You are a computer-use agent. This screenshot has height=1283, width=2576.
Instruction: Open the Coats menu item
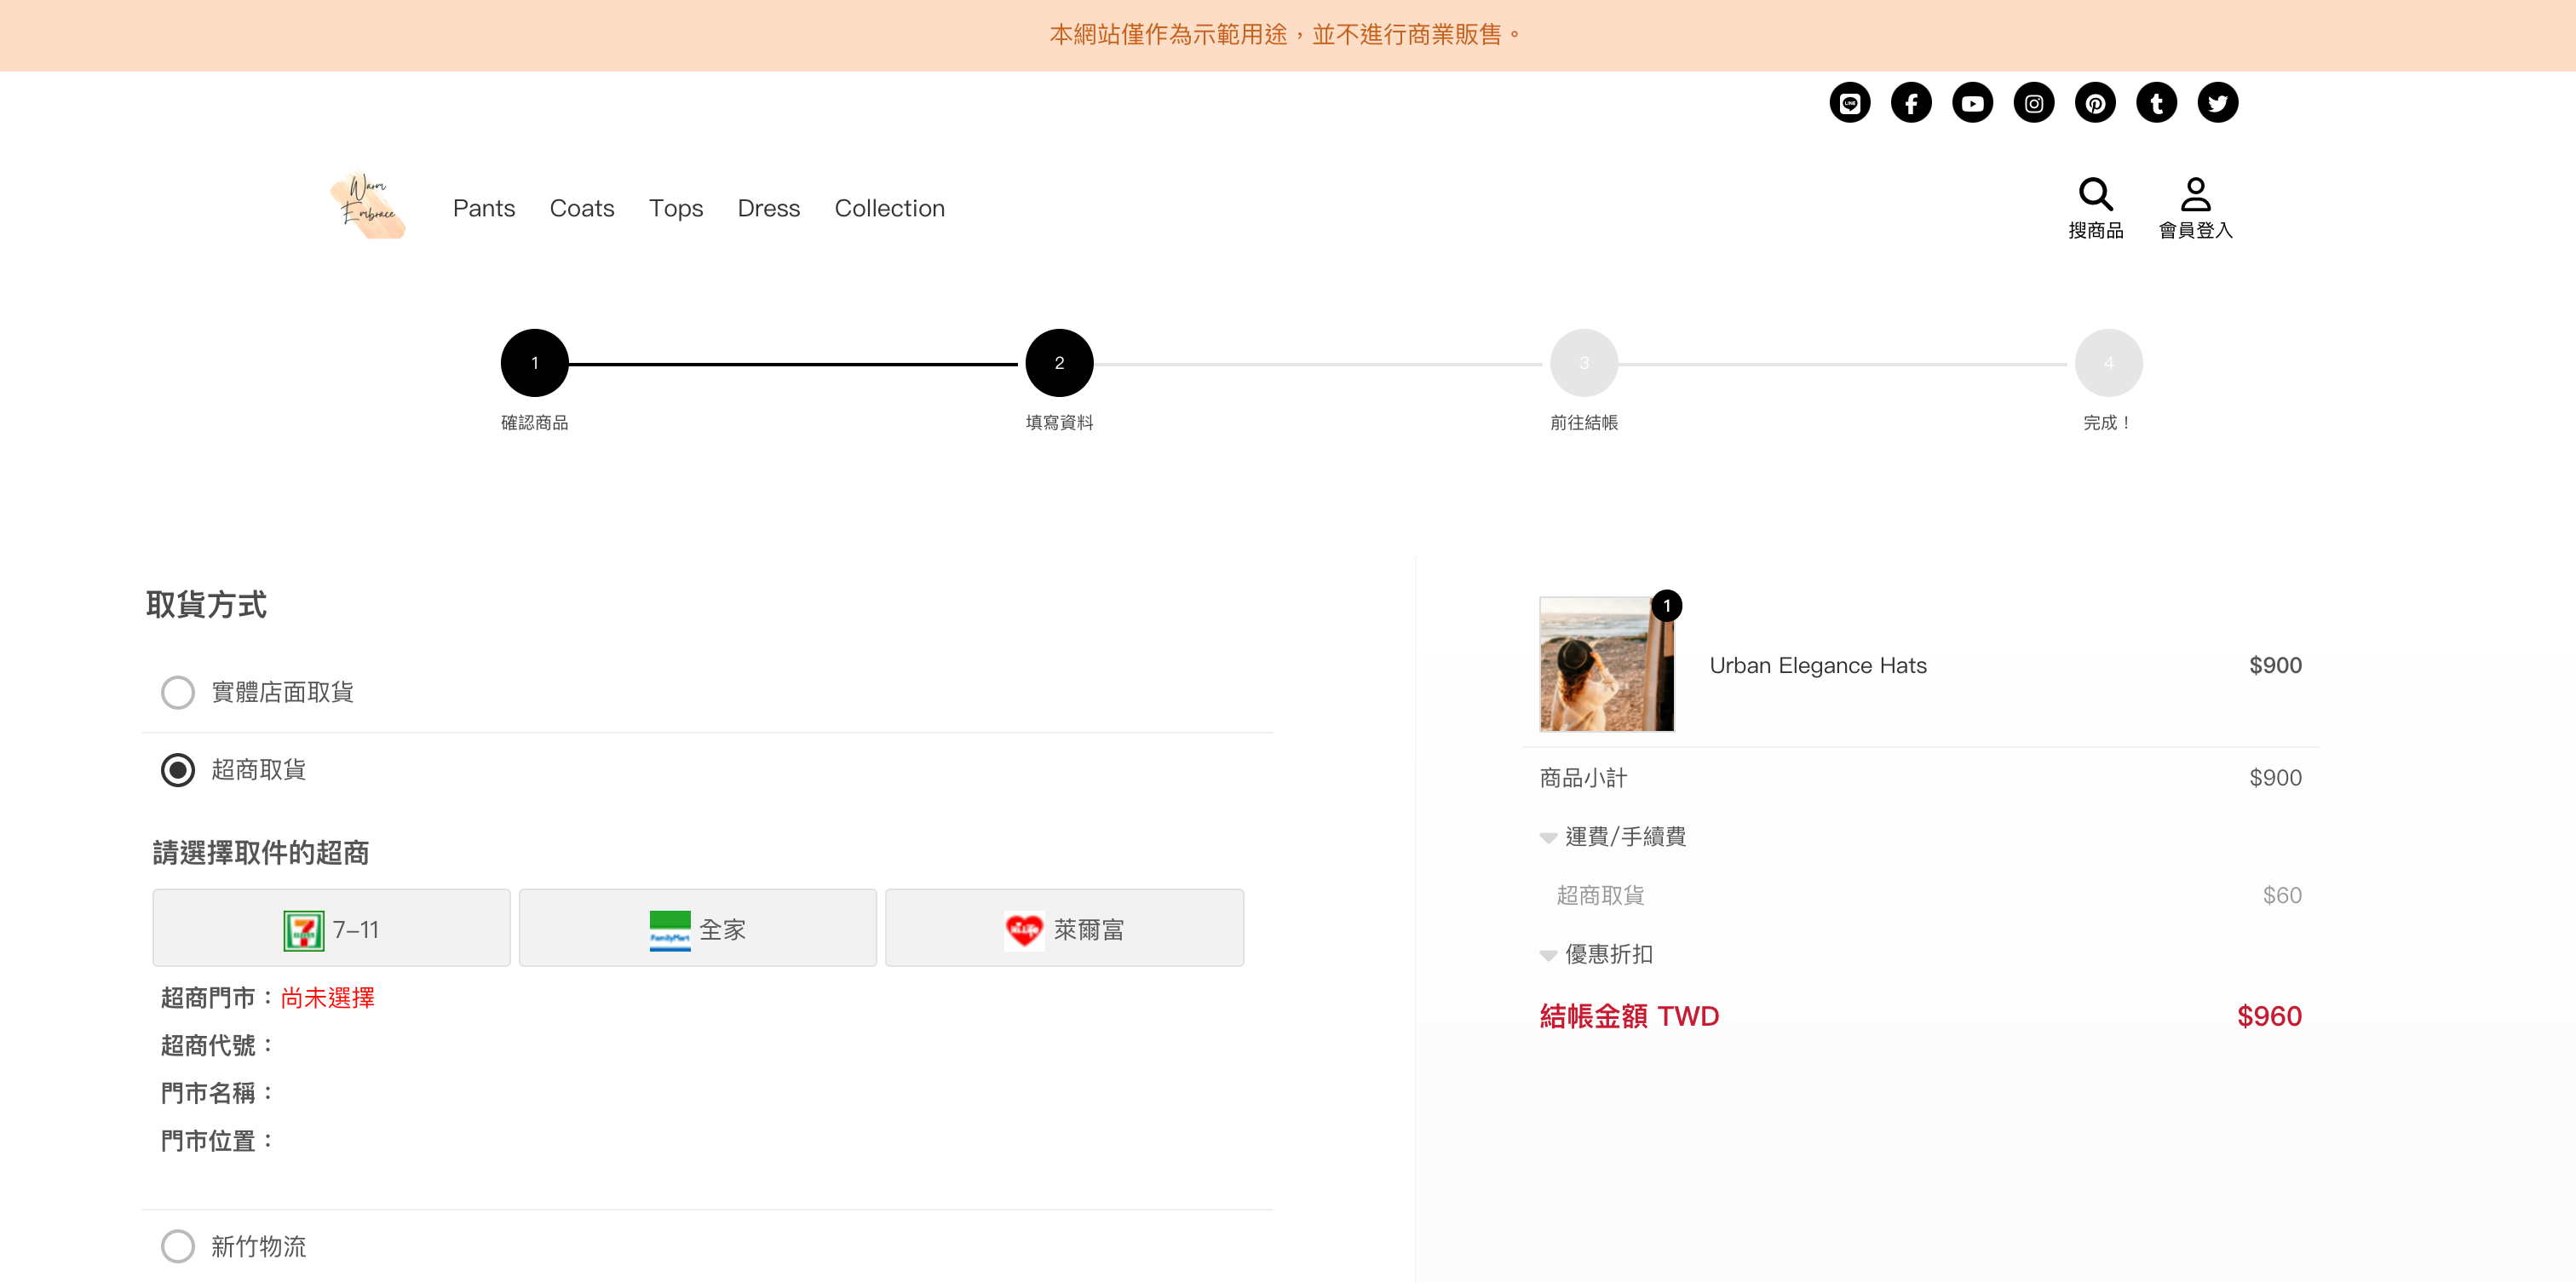pyautogui.click(x=581, y=208)
